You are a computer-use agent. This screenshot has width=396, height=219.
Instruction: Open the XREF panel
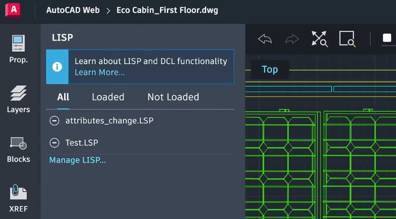click(x=18, y=192)
